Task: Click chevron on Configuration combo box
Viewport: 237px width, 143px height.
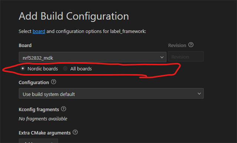Action: click(x=199, y=94)
